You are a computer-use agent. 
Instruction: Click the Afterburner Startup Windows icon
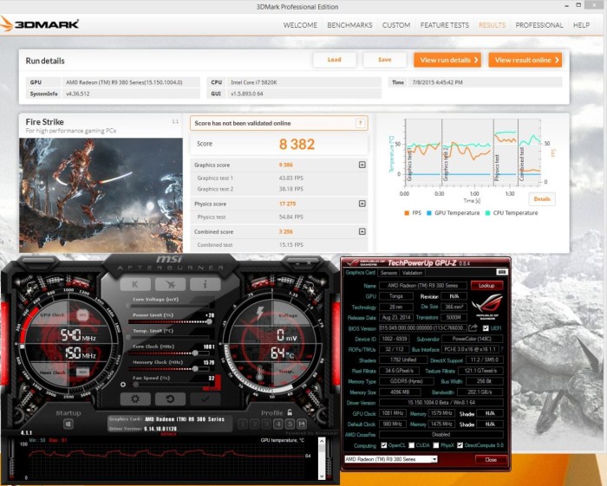pos(69,424)
